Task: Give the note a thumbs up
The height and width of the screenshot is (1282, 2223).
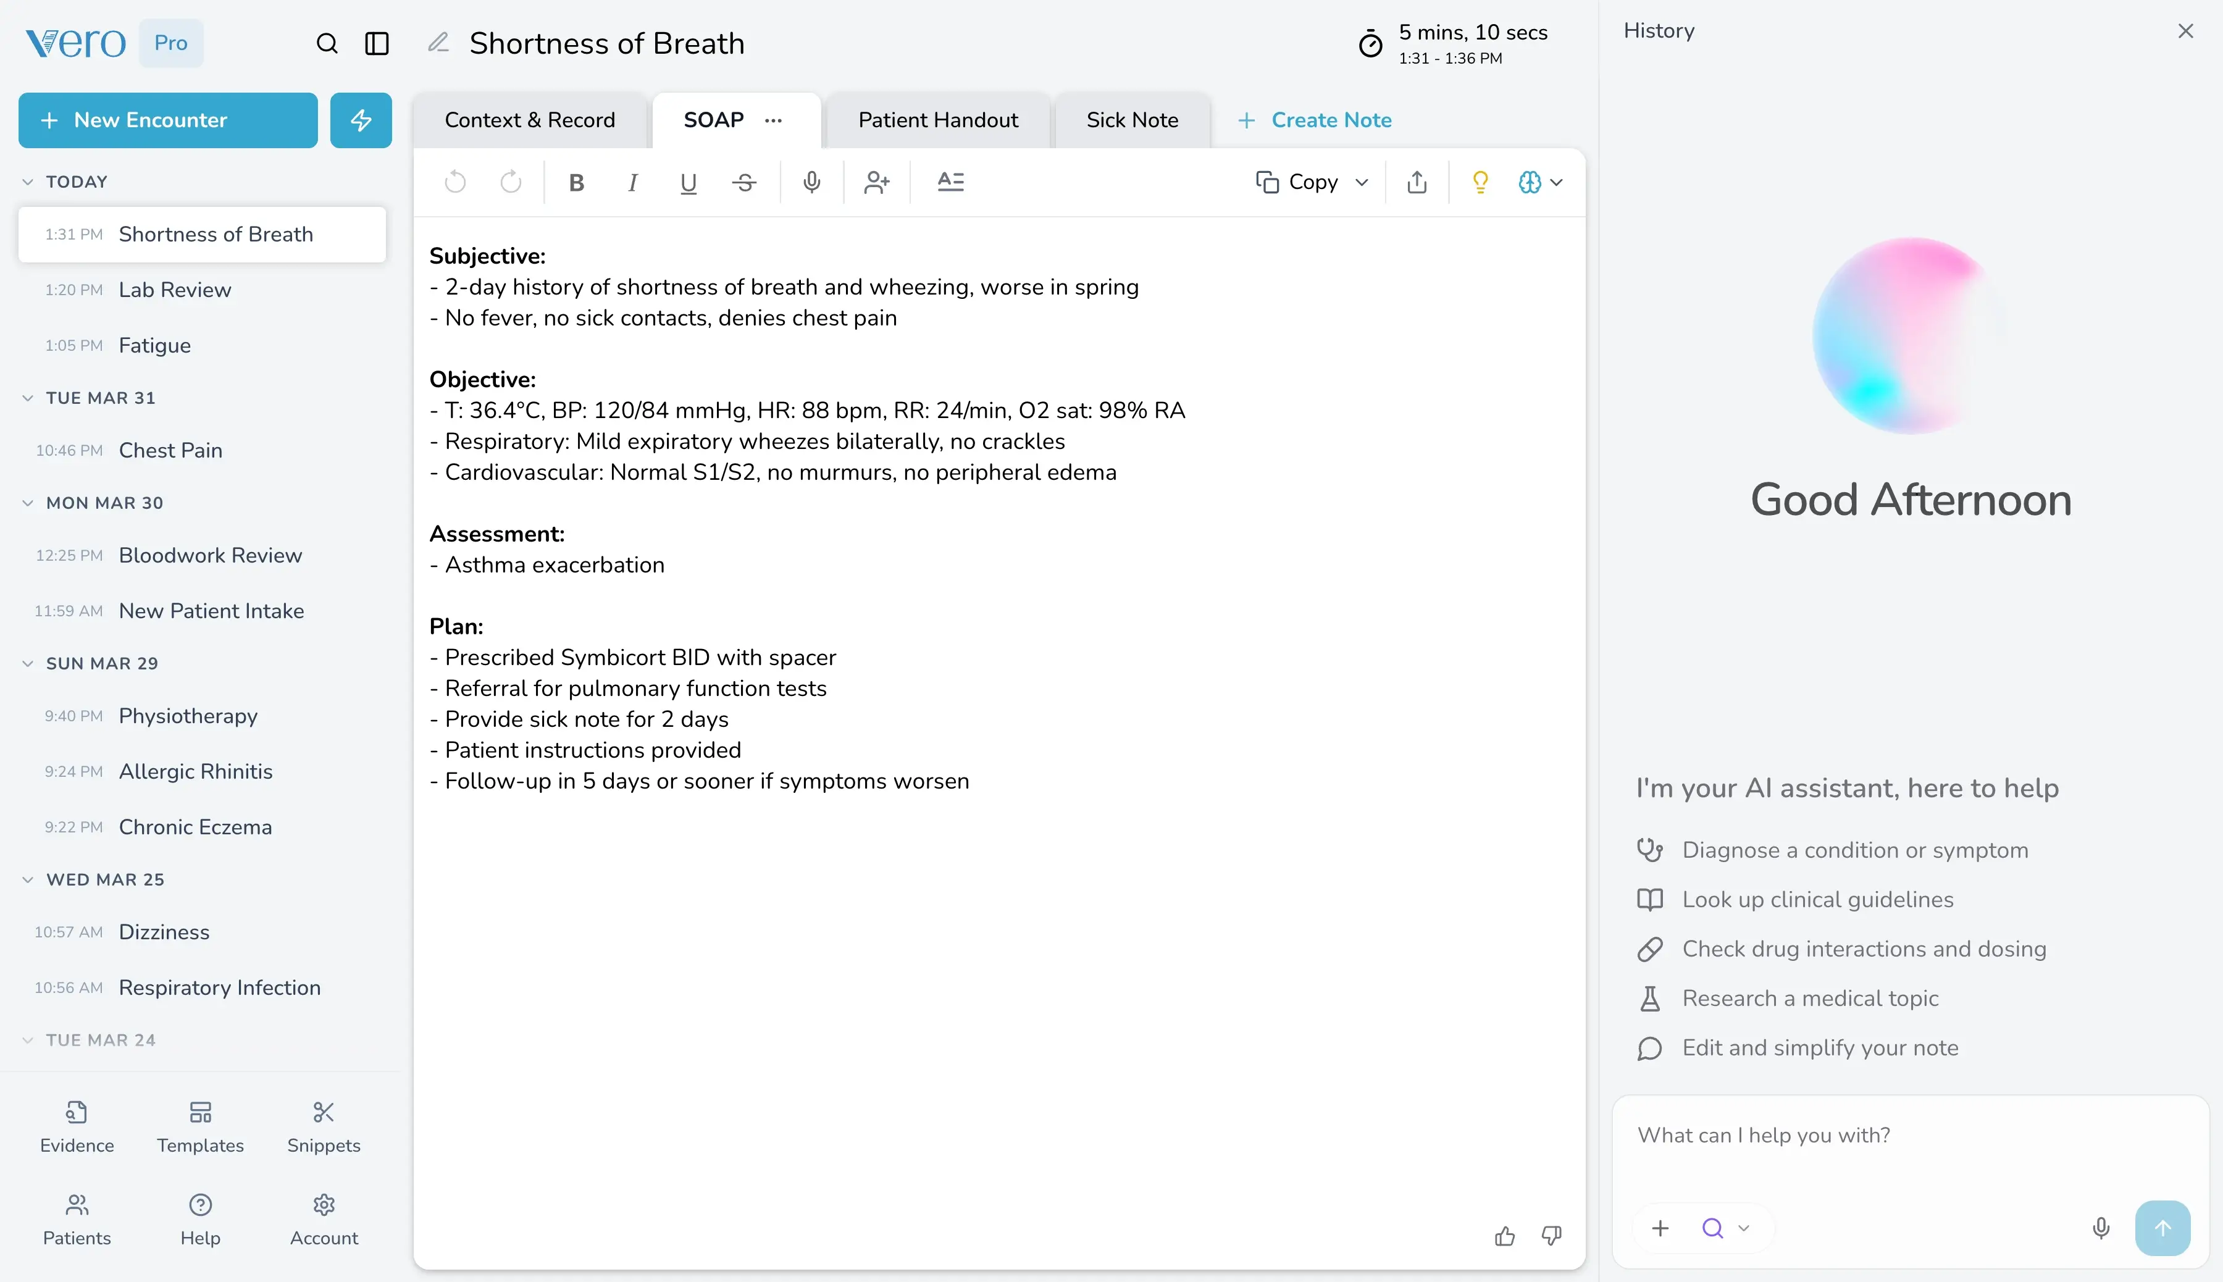Action: 1505,1235
